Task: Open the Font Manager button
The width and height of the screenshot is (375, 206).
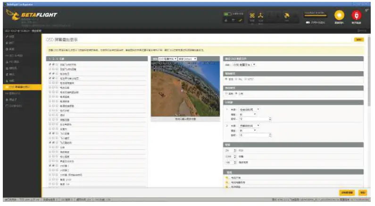Action: tap(347, 193)
